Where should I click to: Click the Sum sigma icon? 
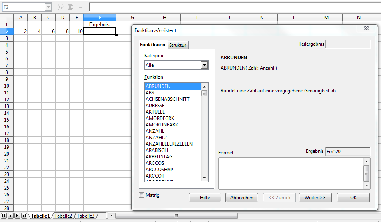[x=70, y=7]
